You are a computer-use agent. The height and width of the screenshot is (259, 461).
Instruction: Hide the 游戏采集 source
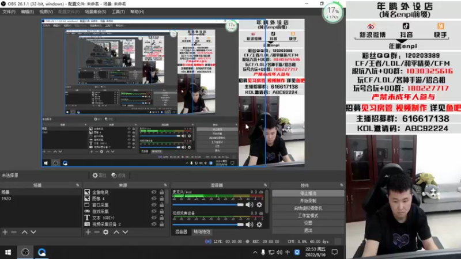154,211
